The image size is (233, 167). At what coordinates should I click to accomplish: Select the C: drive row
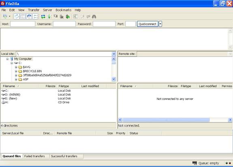(58, 91)
